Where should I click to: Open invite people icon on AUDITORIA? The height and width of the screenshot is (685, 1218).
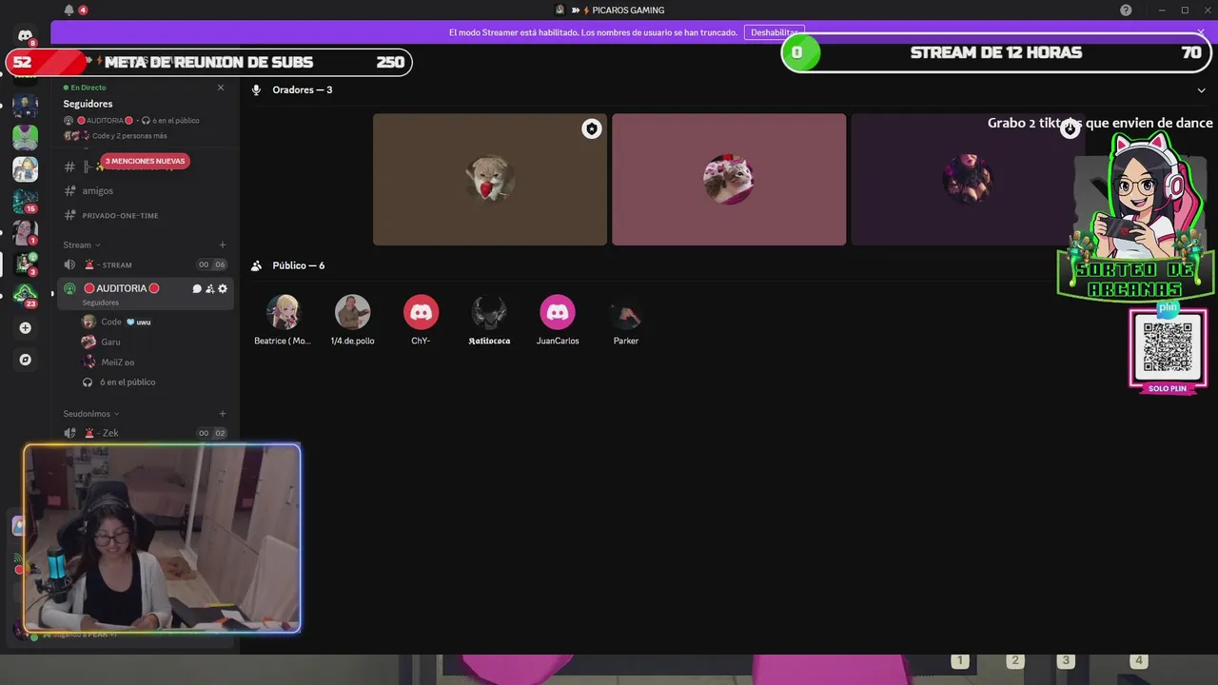(x=209, y=288)
